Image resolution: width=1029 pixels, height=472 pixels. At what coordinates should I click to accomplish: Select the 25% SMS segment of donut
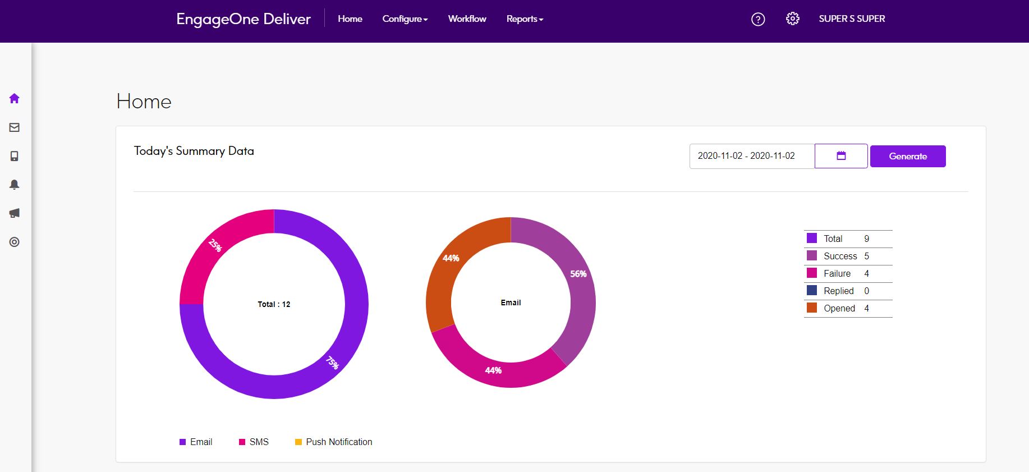click(x=216, y=246)
